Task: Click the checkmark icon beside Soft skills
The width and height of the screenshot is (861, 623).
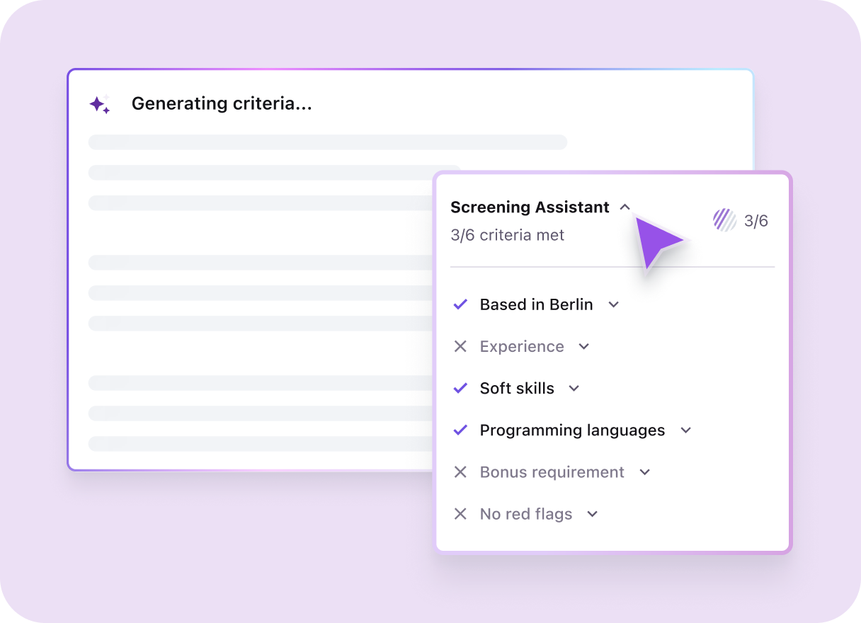Action: 460,388
